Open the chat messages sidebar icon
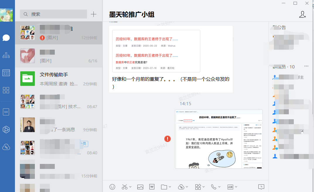This screenshot has height=192, width=314. tap(6, 38)
